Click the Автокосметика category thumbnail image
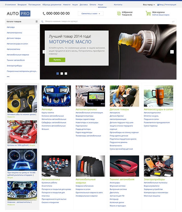 pyautogui.click(x=56, y=166)
